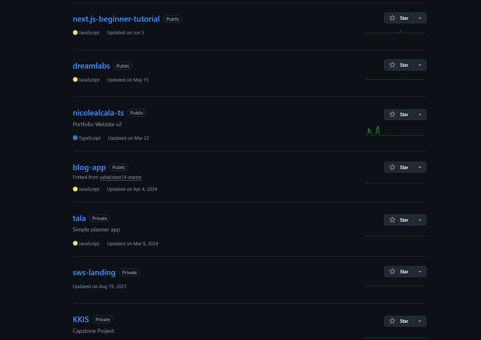Star the sws-landing repository
This screenshot has width=481, height=340.
click(399, 272)
